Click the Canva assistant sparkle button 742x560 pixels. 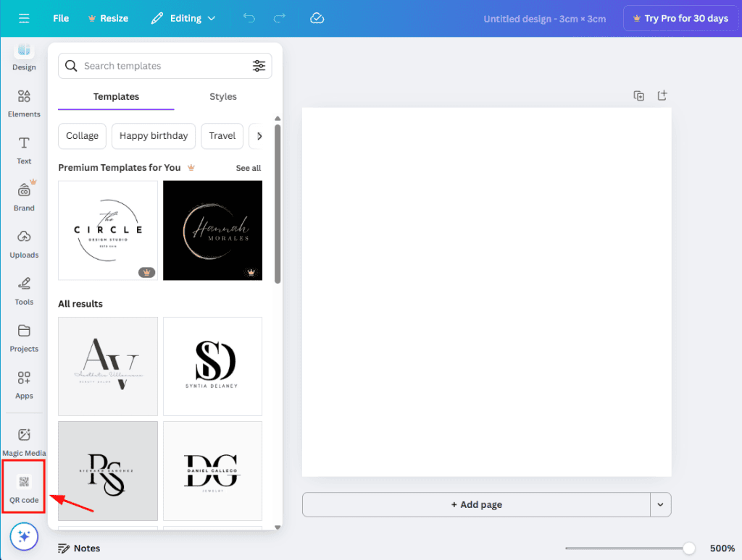(24, 537)
